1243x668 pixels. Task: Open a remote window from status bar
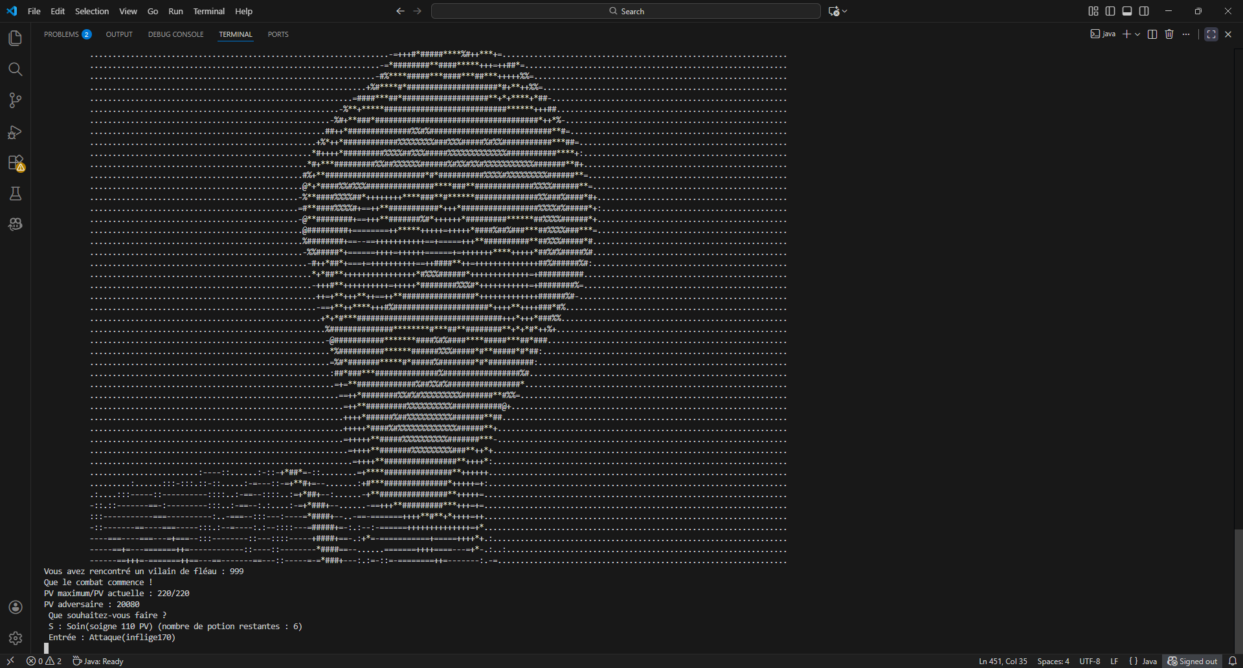click(x=10, y=661)
